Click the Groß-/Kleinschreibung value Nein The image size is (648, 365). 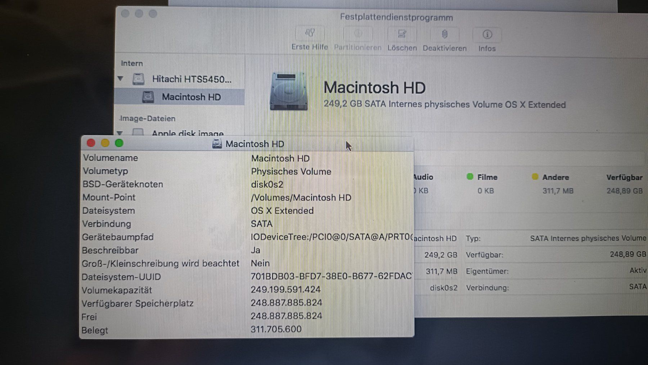[x=260, y=263]
